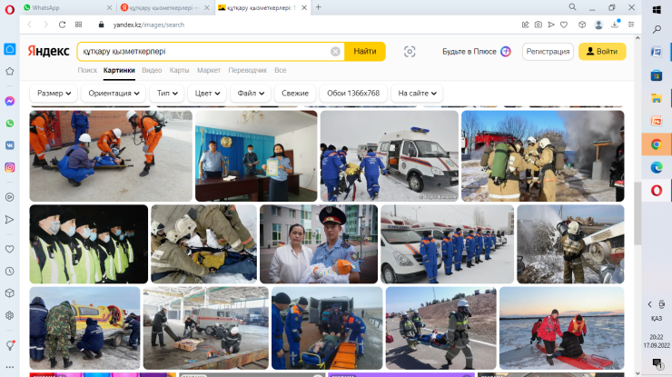Open Instagram in the Opera sidebar
This screenshot has width=672, height=377.
9,167
